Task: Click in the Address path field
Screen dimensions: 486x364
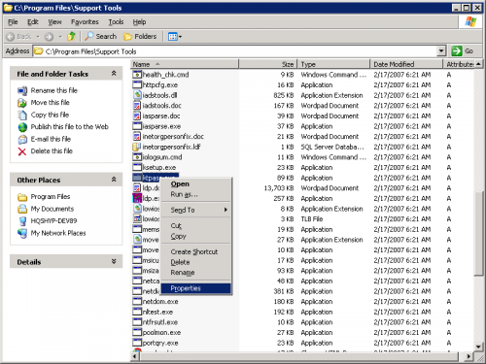Action: coord(235,51)
